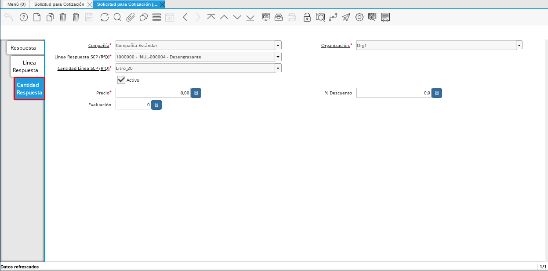The height and width of the screenshot is (271, 548).
Task: Expand the Compañía dropdown arrow
Action: (x=278, y=45)
